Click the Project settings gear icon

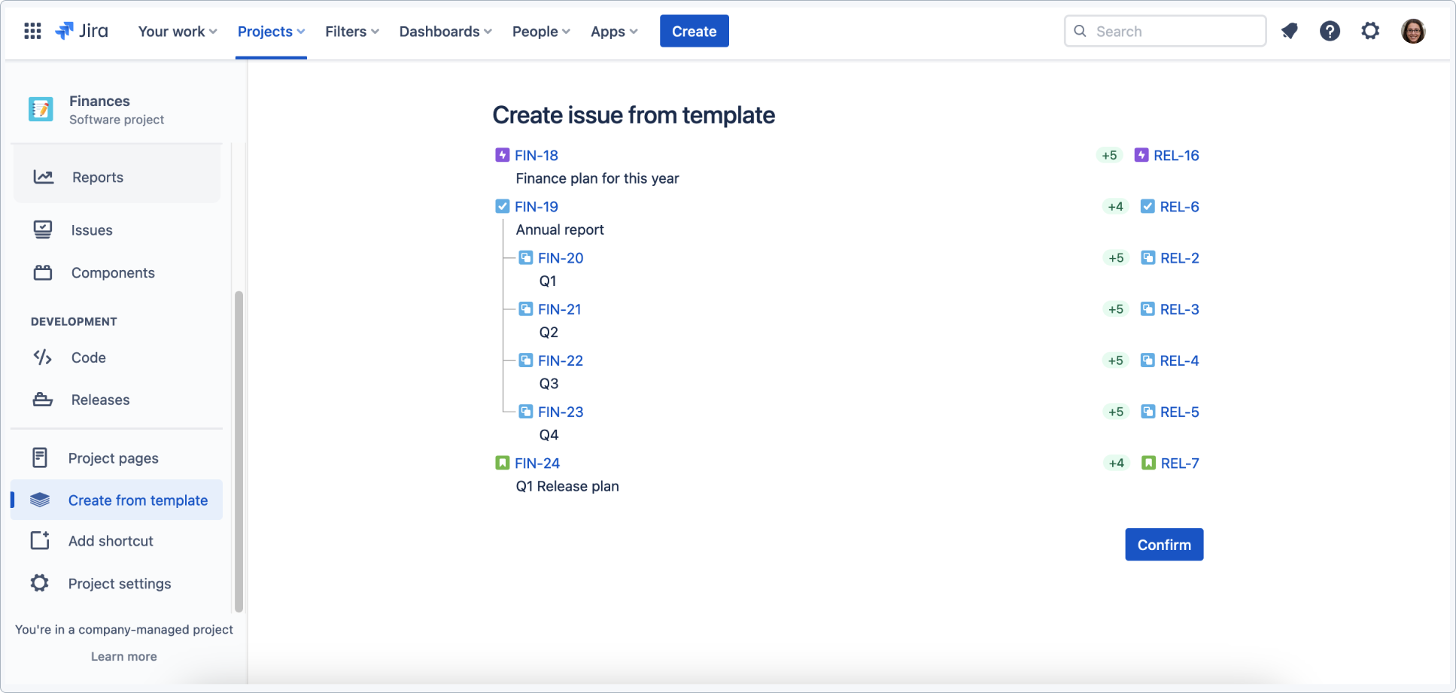40,583
